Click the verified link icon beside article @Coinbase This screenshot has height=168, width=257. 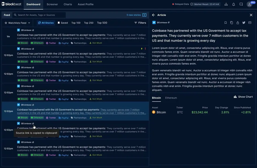click(x=169, y=22)
